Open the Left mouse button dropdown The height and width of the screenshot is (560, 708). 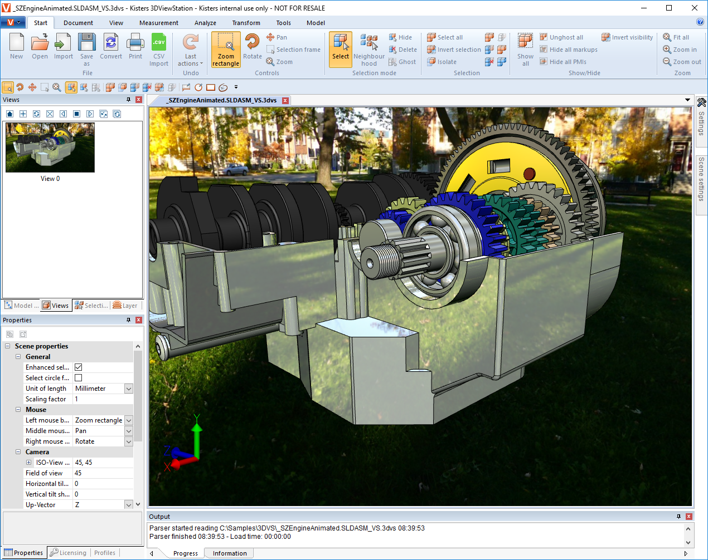point(129,420)
